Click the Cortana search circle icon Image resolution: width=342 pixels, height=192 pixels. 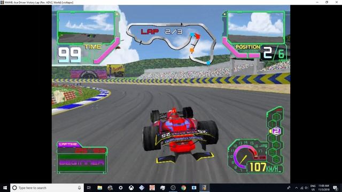(x=14, y=188)
